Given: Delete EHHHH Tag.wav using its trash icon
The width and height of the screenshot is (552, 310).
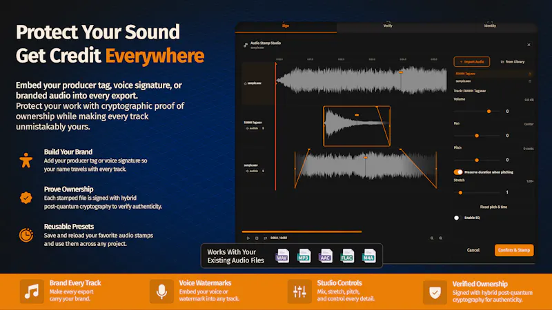Looking at the screenshot, I should (530, 74).
